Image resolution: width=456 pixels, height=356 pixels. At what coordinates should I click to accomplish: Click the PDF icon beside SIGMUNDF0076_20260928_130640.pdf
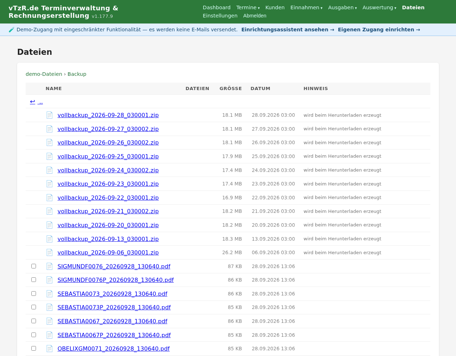tap(50, 266)
